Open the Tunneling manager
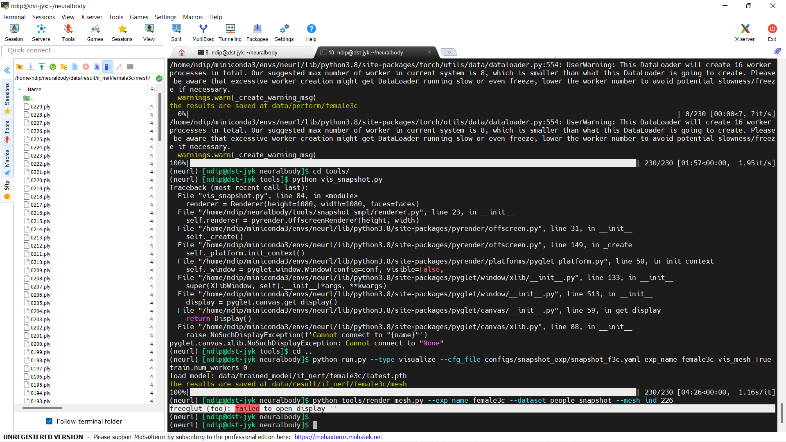Screen dimensions: 786x442 (230, 32)
